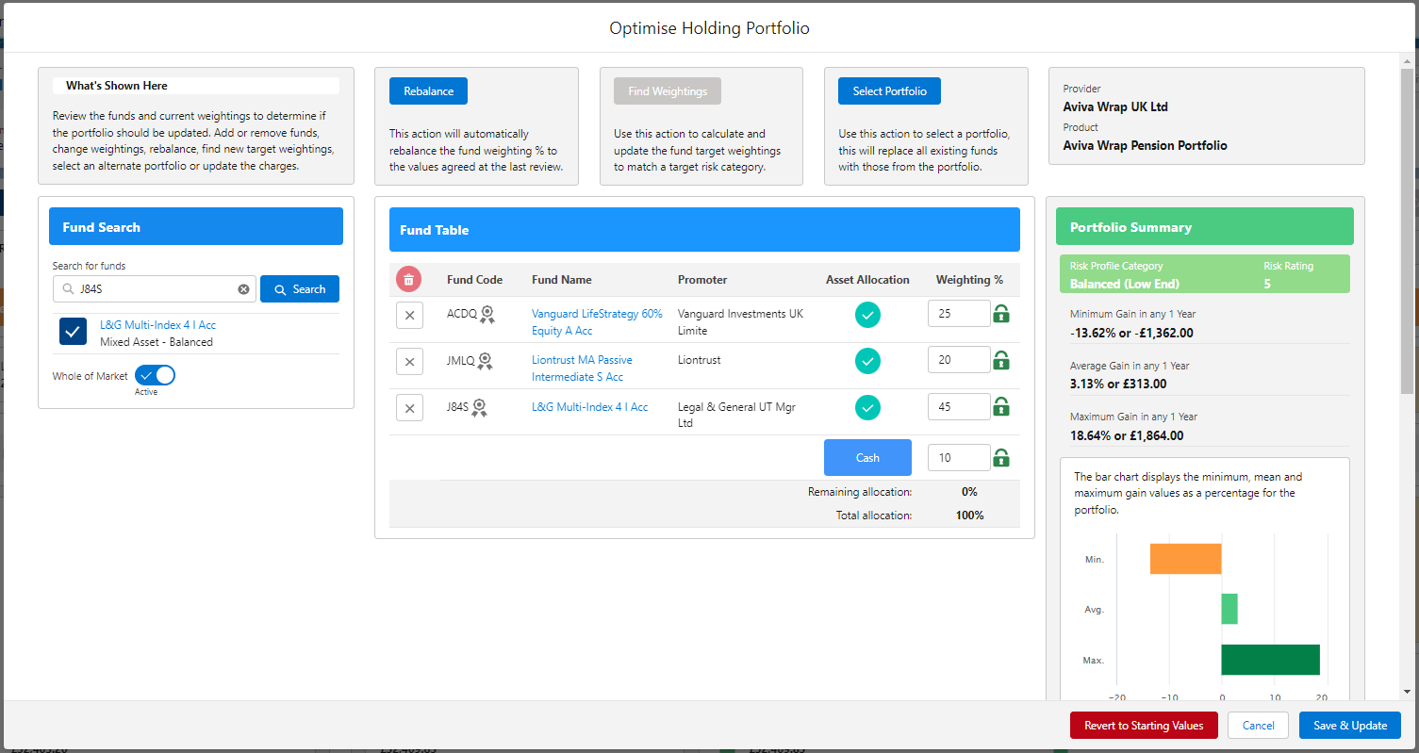The height and width of the screenshot is (753, 1419).
Task: Toggle the lock on Liontrust weighting
Action: [1001, 360]
